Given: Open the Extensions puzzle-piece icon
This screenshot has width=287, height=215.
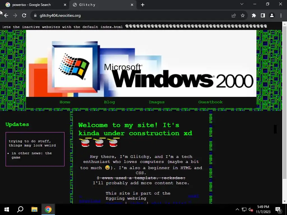Looking at the screenshot, I should click(254, 16).
